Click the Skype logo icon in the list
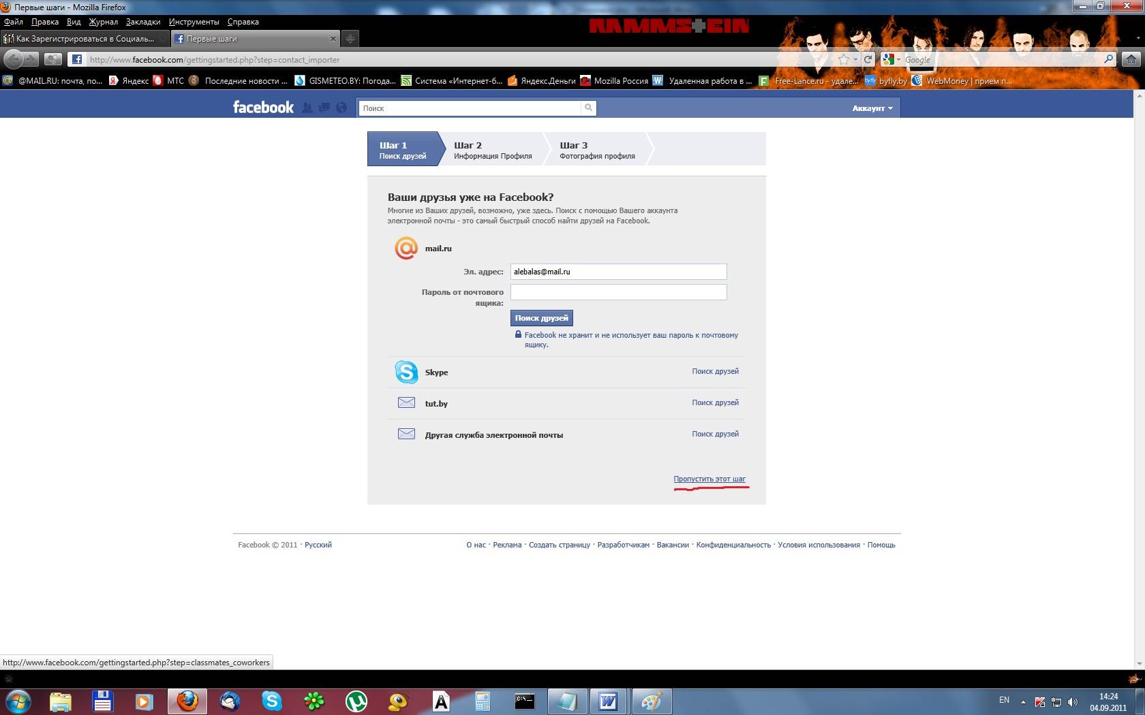The image size is (1145, 715). pos(406,372)
